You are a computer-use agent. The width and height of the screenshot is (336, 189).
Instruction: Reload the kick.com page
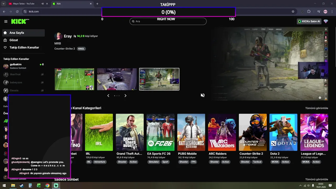point(17,12)
